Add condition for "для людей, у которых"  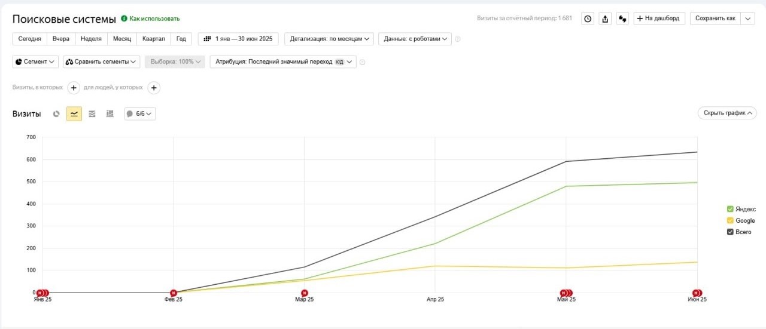pos(154,88)
